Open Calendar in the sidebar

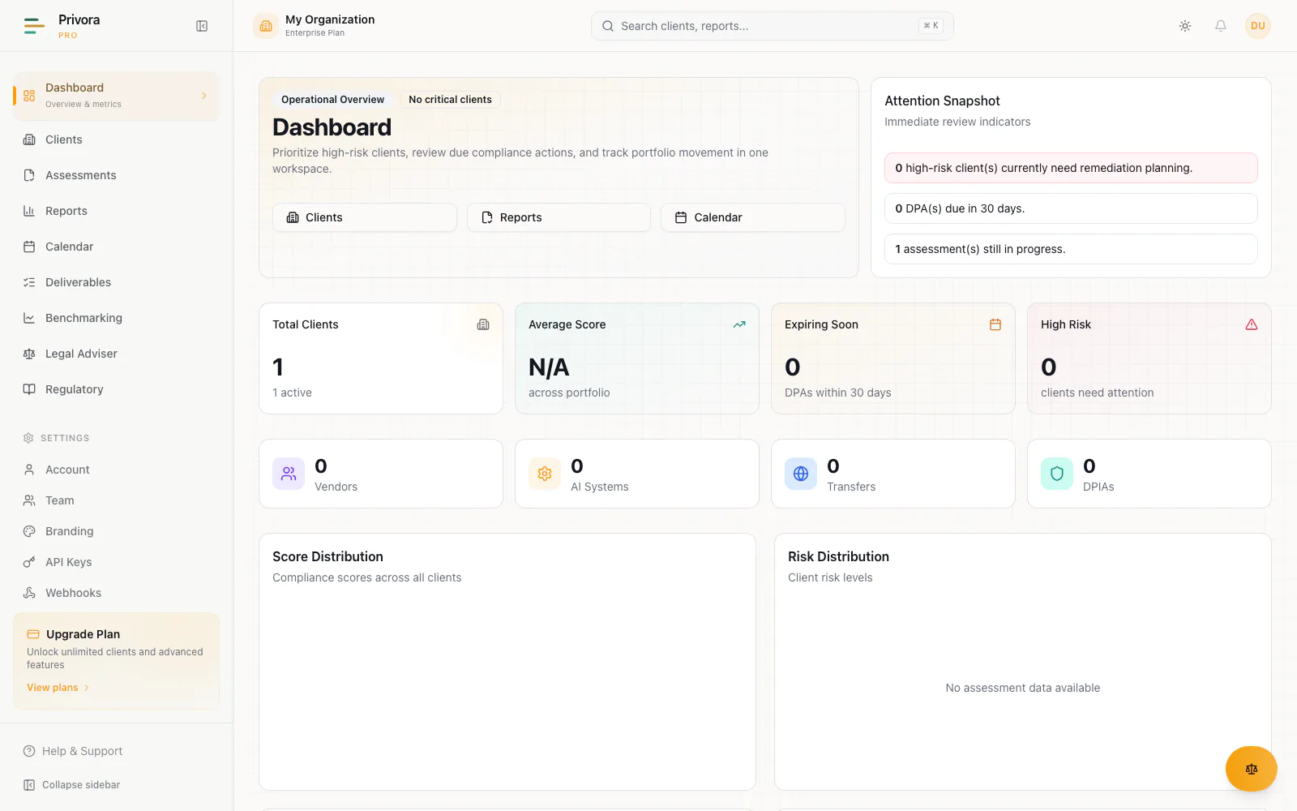click(x=116, y=247)
